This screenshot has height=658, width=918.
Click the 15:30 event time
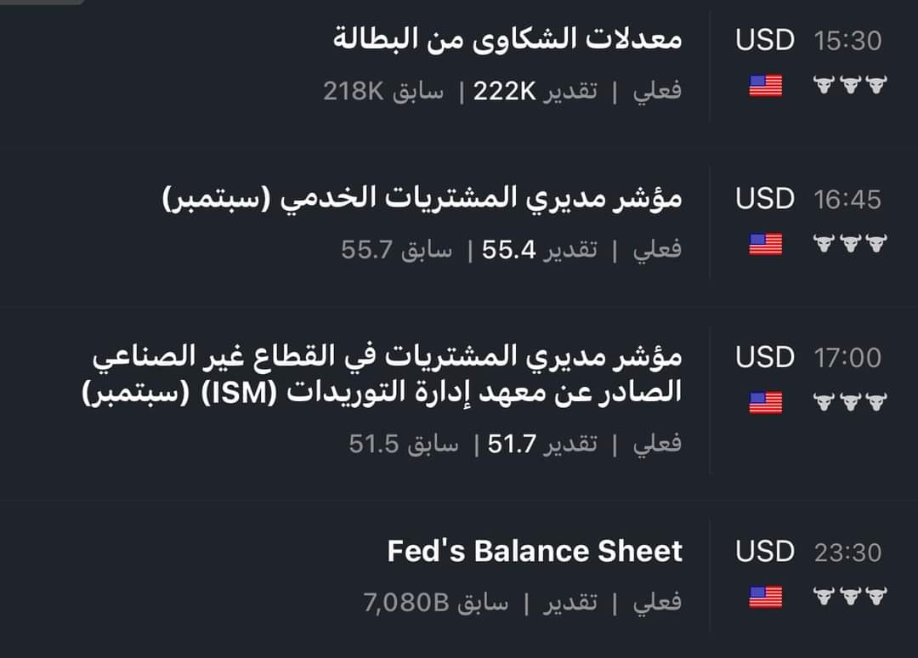click(x=847, y=40)
